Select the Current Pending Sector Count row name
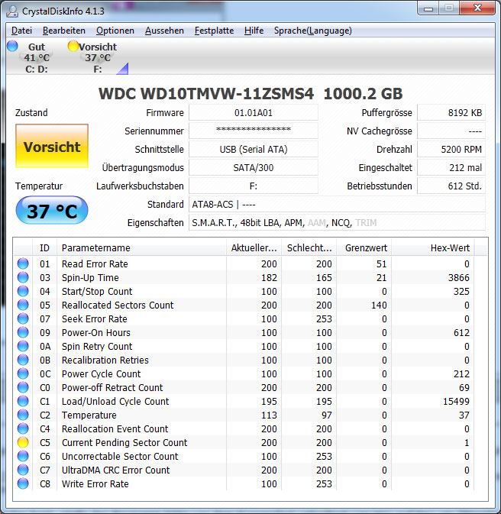Image resolution: width=501 pixels, height=514 pixels. pos(124,442)
